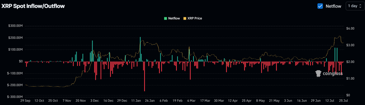The image size is (365, 105).
Task: Click the 8 May date label
Action: pyautogui.click(x=261, y=101)
